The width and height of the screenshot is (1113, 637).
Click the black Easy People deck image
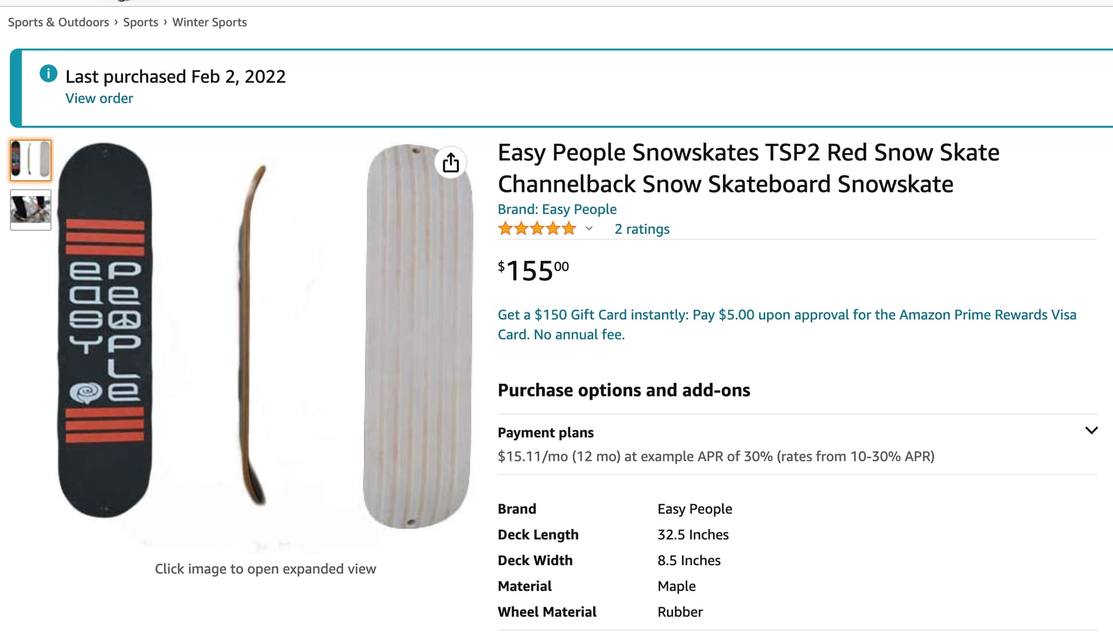105,330
